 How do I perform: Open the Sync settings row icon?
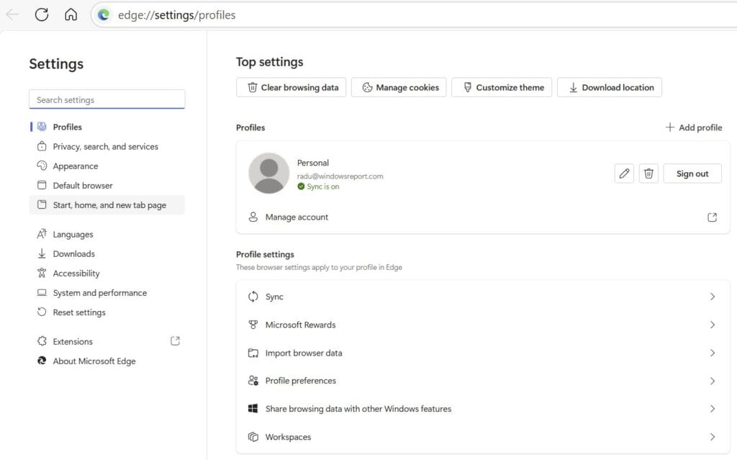pos(253,296)
